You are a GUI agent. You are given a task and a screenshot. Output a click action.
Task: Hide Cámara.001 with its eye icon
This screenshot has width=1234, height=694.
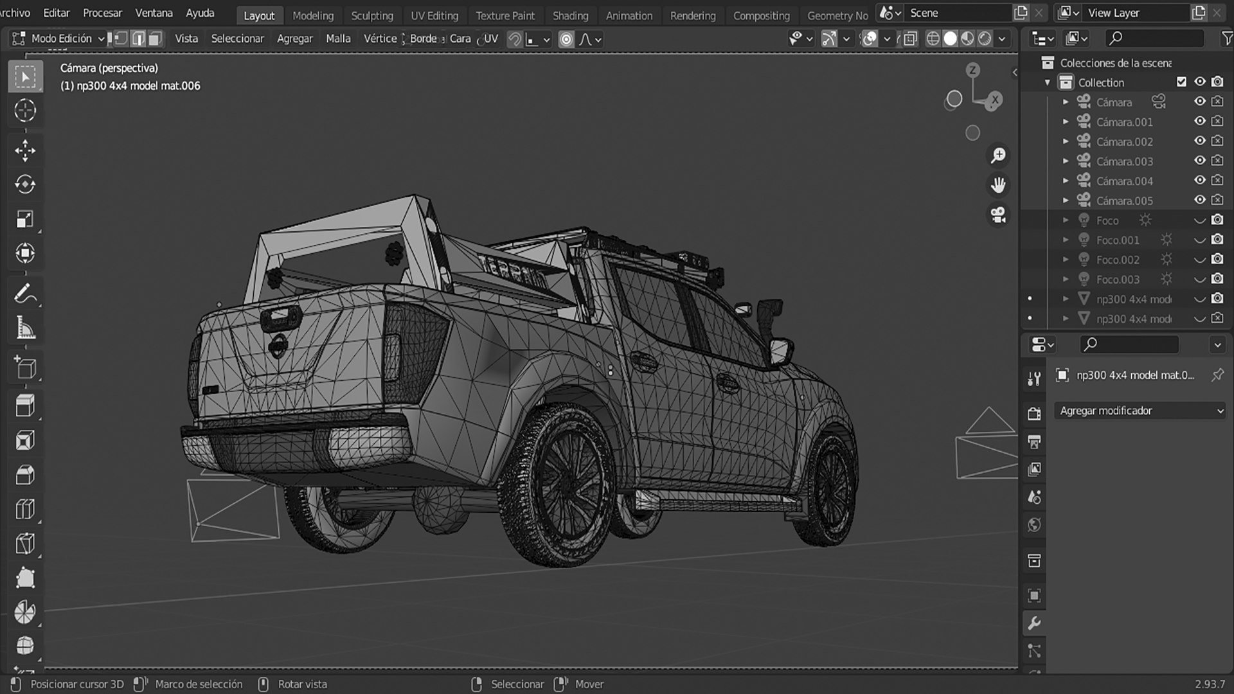tap(1199, 121)
